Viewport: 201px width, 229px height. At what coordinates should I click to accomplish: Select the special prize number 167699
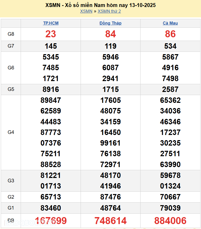click(51, 221)
